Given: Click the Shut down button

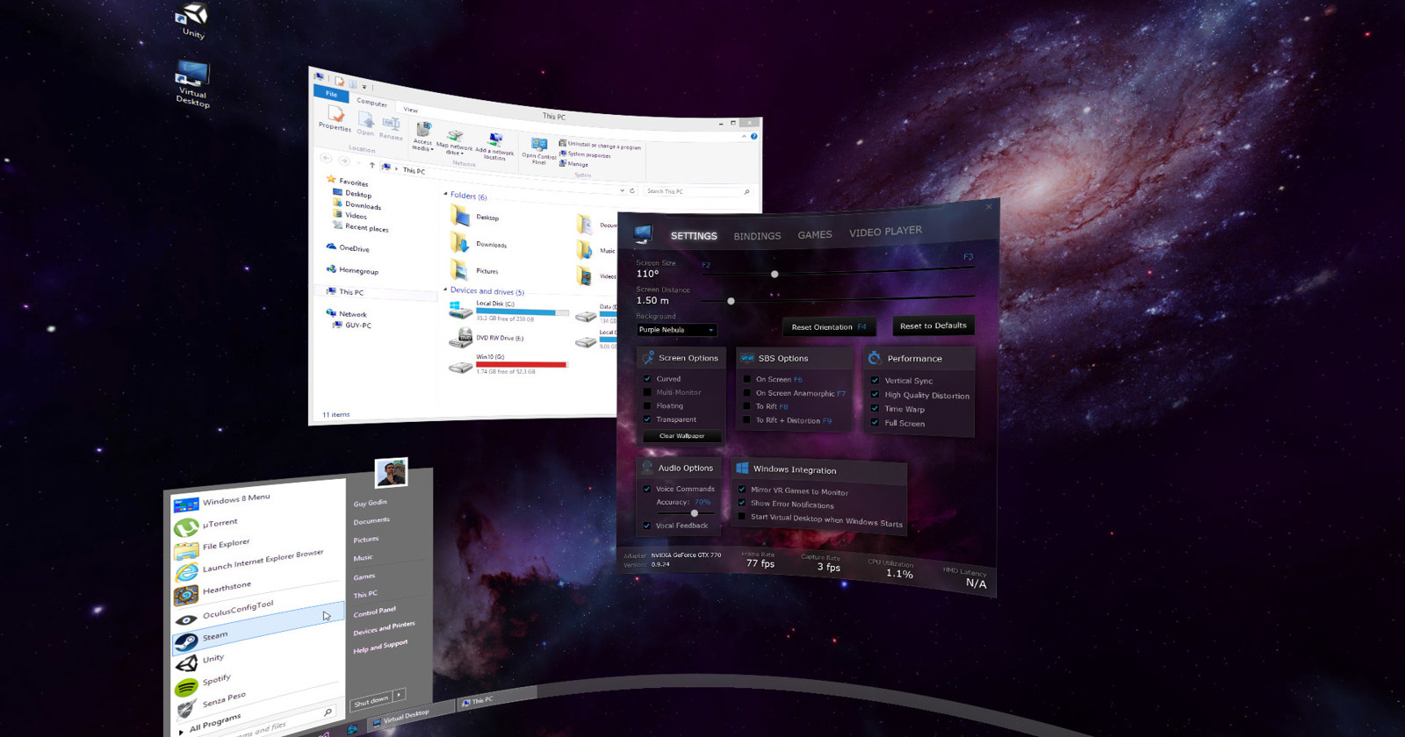Looking at the screenshot, I should (x=370, y=701).
